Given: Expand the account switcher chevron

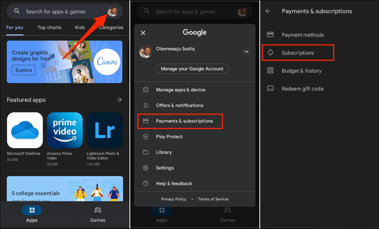Looking at the screenshot, I should click(x=246, y=52).
